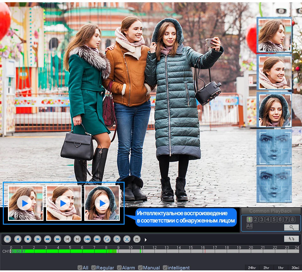The width and height of the screenshot is (302, 272).
Task: Toggle the Manual checkbox
Action: (x=141, y=268)
